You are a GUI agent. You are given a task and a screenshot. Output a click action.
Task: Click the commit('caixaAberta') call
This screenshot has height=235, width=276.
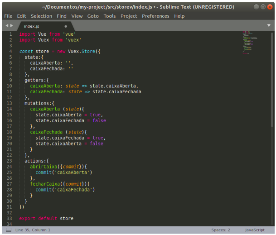point(64,173)
